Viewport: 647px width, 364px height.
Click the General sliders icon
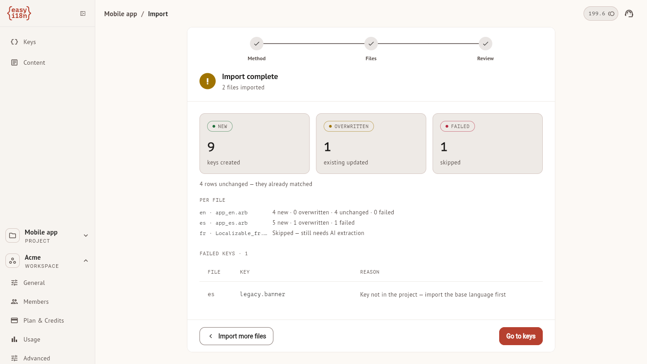pos(14,283)
